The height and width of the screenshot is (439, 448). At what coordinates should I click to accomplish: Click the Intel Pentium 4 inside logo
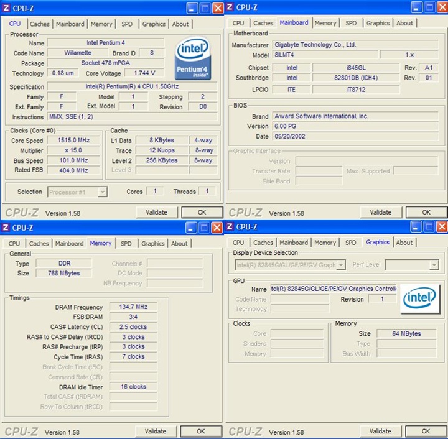pyautogui.click(x=193, y=58)
